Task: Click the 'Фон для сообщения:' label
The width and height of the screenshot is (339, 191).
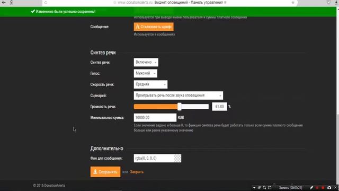Action: tap(106, 158)
